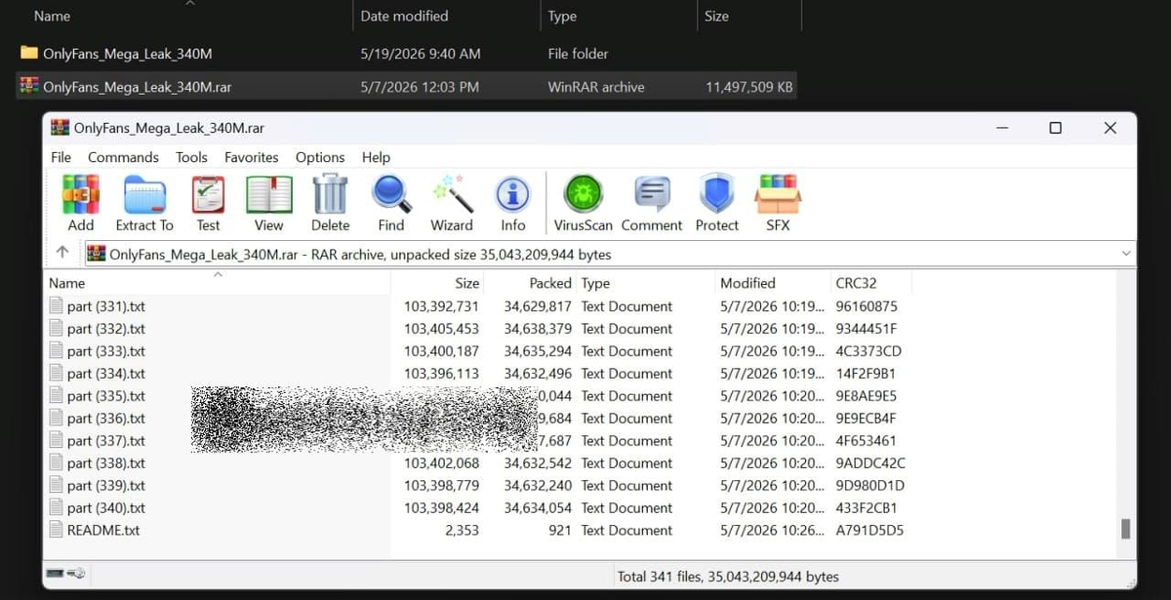Image resolution: width=1171 pixels, height=600 pixels.
Task: Select part (335).txt file name
Action: point(106,396)
